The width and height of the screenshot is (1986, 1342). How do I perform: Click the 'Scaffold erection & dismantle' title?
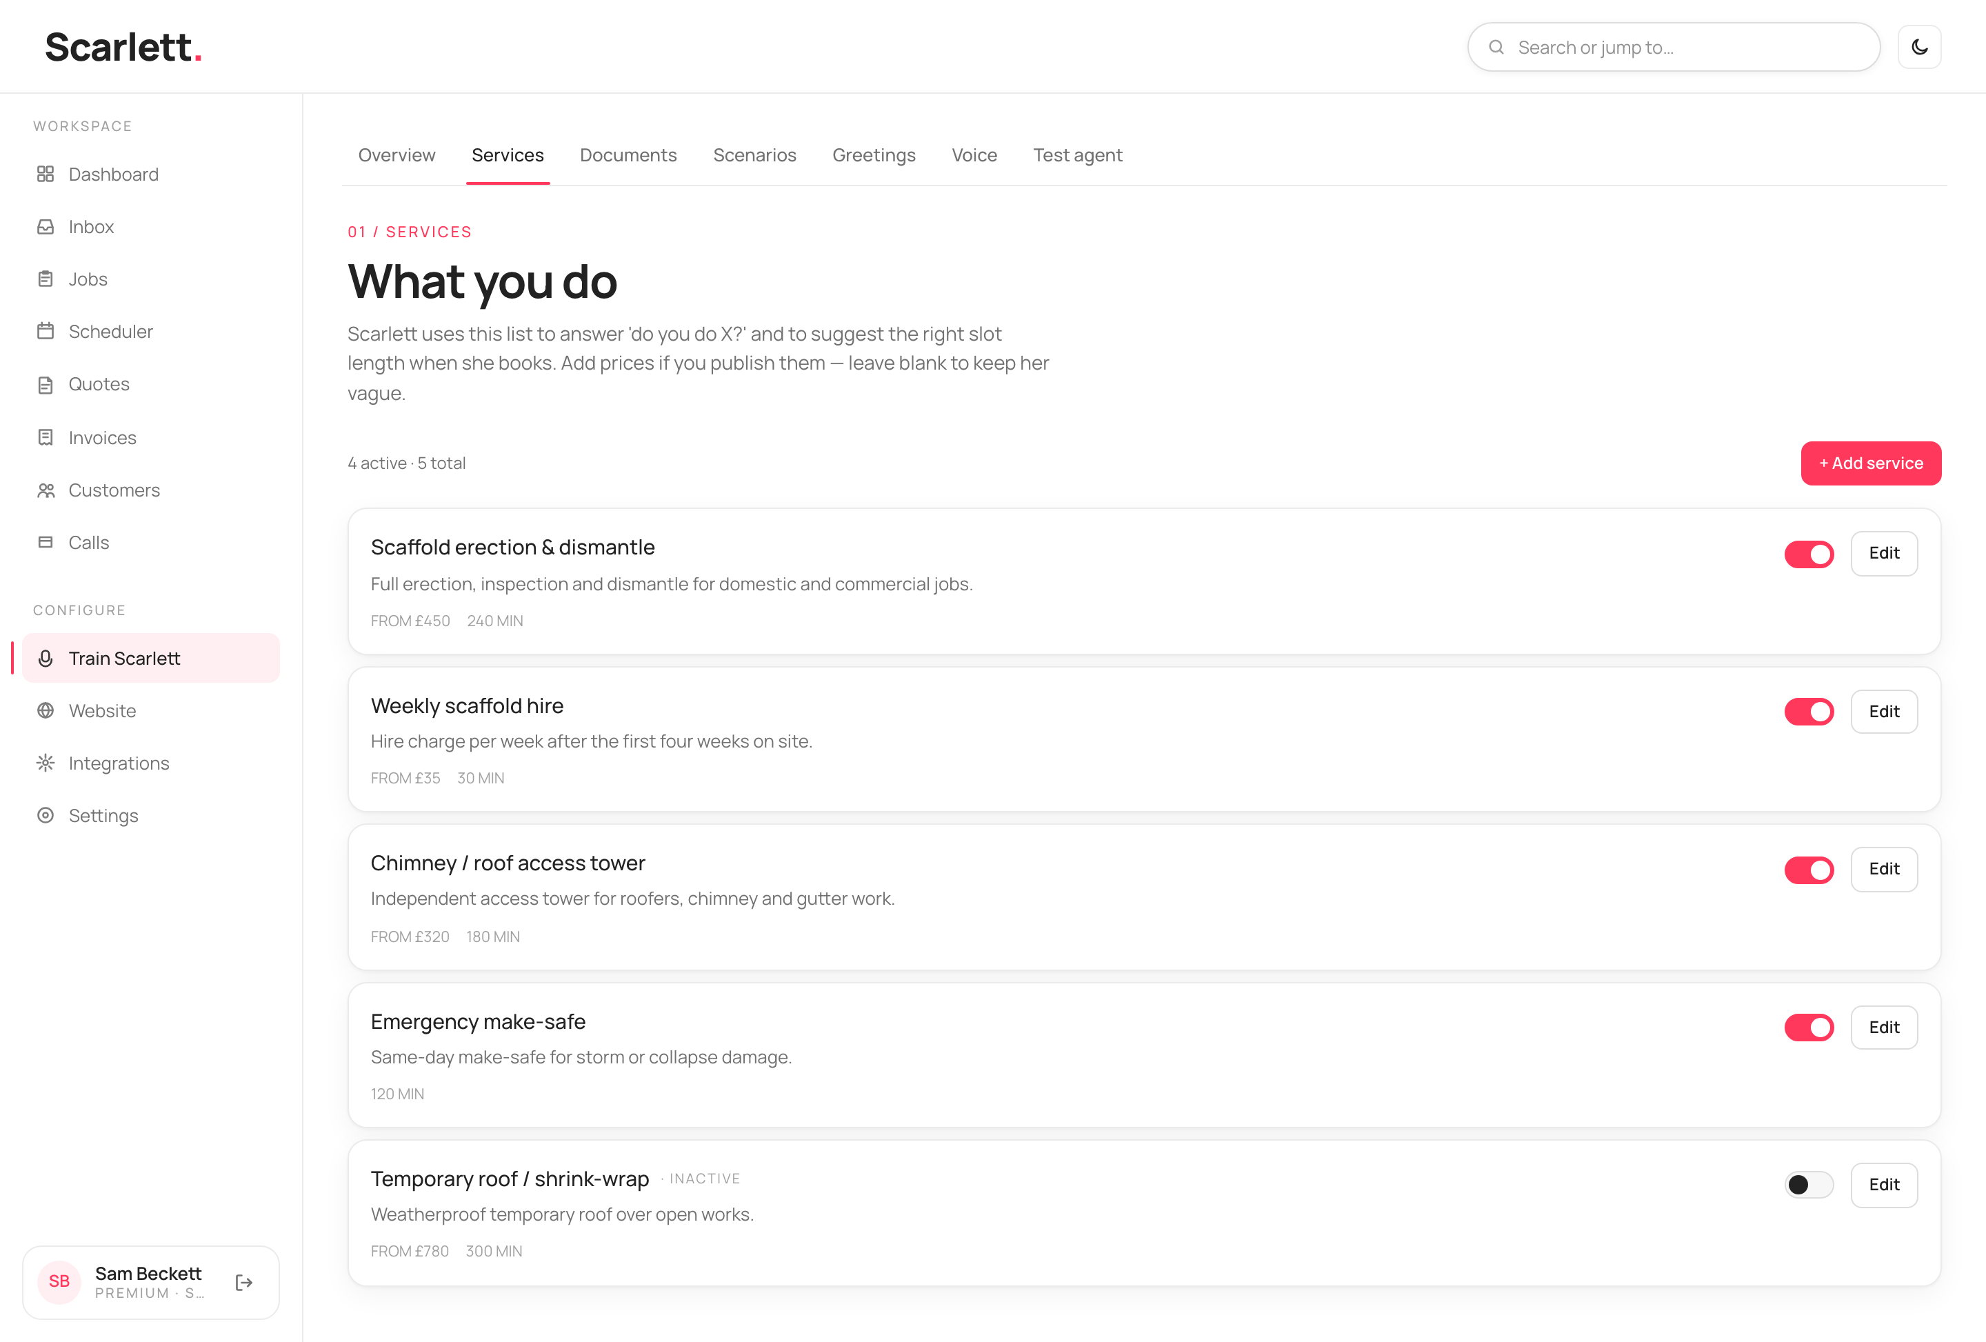[x=513, y=548]
